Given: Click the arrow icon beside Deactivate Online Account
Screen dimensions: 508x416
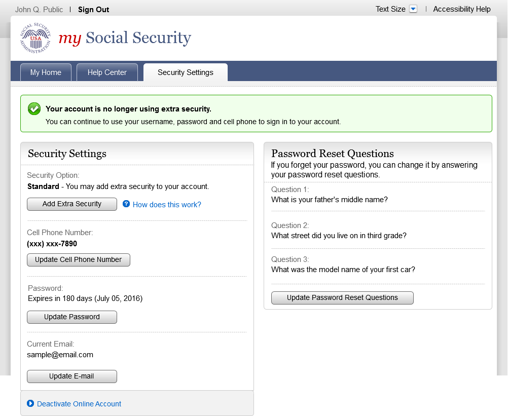Looking at the screenshot, I should coord(30,403).
